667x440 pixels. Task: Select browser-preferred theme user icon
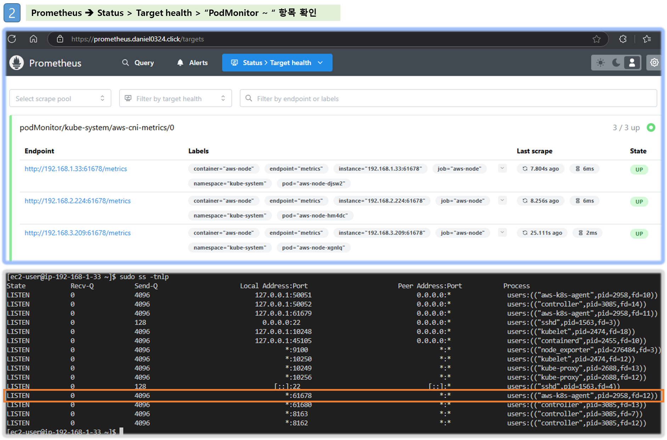click(x=632, y=63)
